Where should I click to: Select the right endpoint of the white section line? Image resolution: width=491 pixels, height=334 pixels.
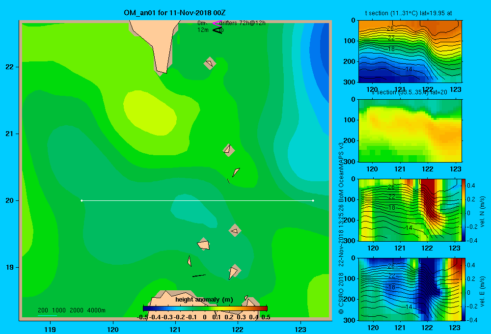click(x=313, y=200)
